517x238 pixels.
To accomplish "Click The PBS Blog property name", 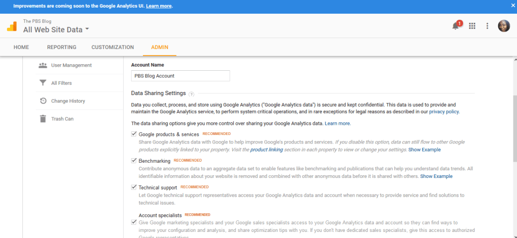I will click(37, 21).
